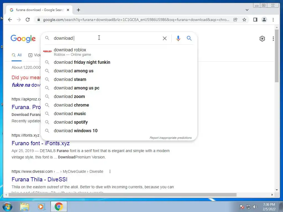Click the Chrome back arrow
The width and height of the screenshot is (283, 212).
10,20
